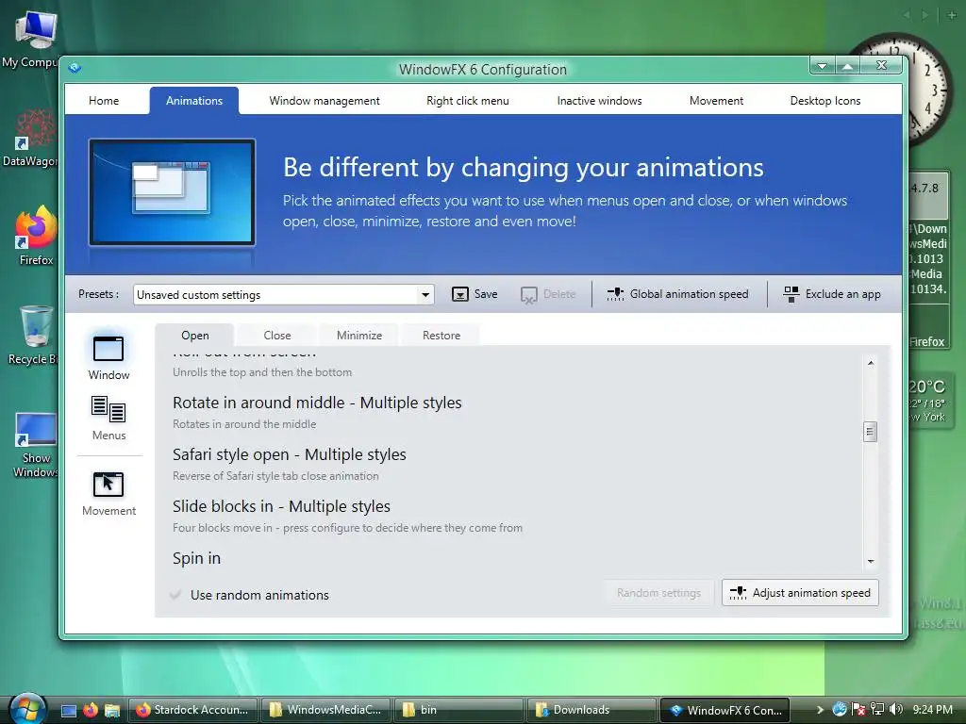Select the Minimize animations sub-tab
Screen dimensions: 966x724
(359, 335)
